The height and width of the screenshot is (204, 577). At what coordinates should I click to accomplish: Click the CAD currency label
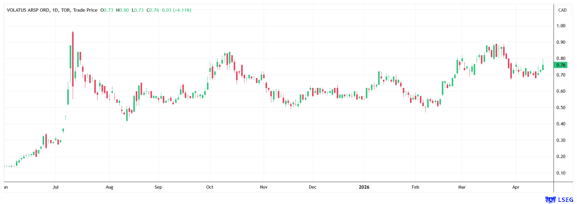(x=562, y=10)
